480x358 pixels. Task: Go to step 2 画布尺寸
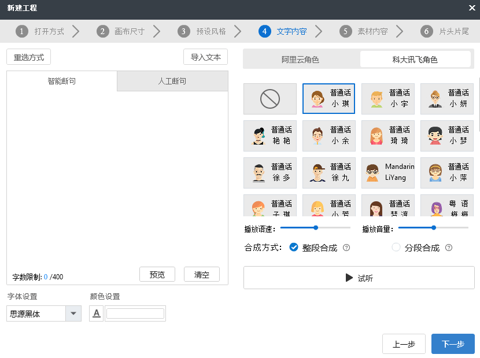[121, 31]
